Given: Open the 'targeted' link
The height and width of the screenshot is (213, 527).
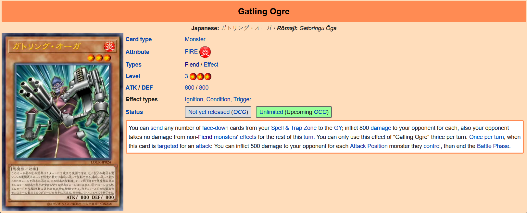Looking at the screenshot, I should tap(168, 146).
